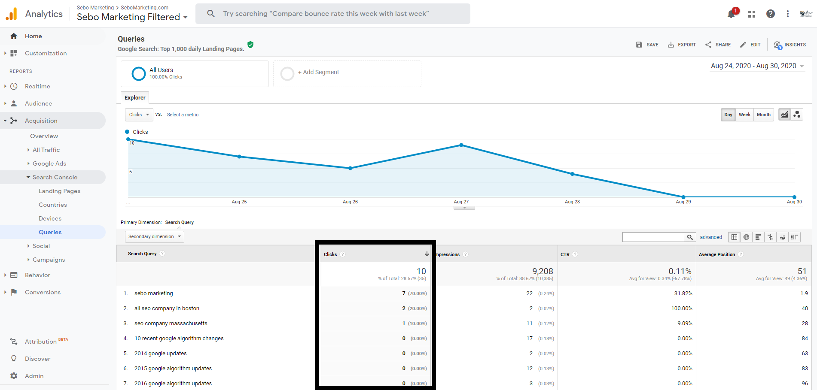Open Devices under Search Console

[50, 218]
